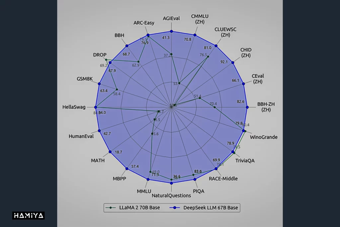
Task: Click the 68.7 value near BBH
Action: pyautogui.click(x=126, y=54)
